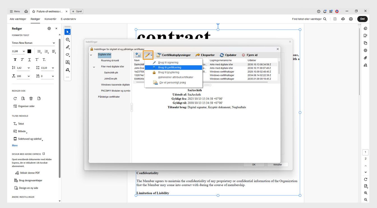Toggle italic text formatting
377x208 pixels.
coord(22,60)
